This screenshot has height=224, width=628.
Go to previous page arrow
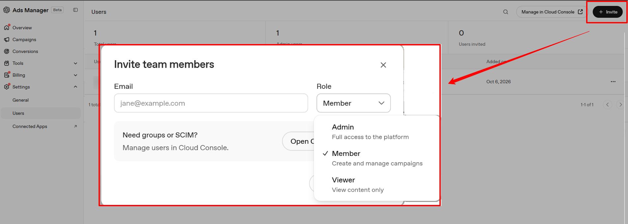click(x=608, y=105)
